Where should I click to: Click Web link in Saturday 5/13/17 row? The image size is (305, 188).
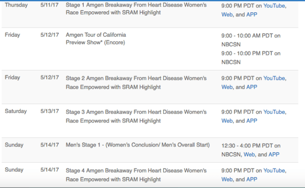(x=227, y=121)
